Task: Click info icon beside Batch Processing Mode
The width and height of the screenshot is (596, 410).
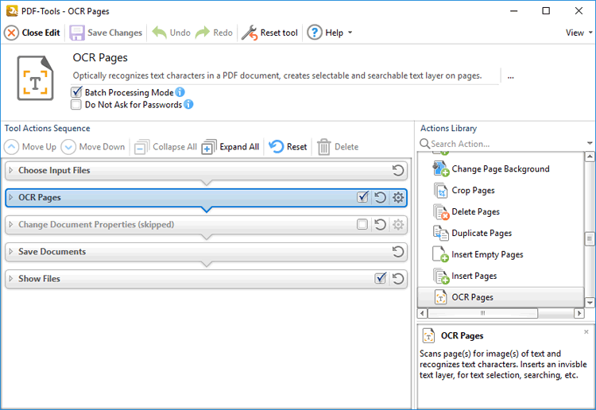Action: pyautogui.click(x=180, y=93)
